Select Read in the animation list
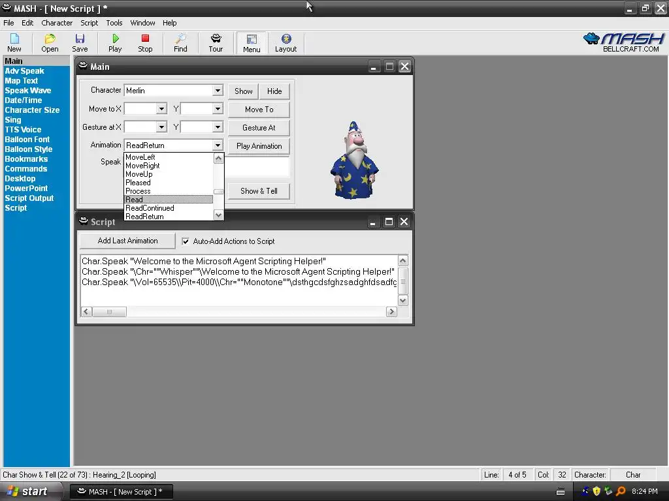 (169, 200)
